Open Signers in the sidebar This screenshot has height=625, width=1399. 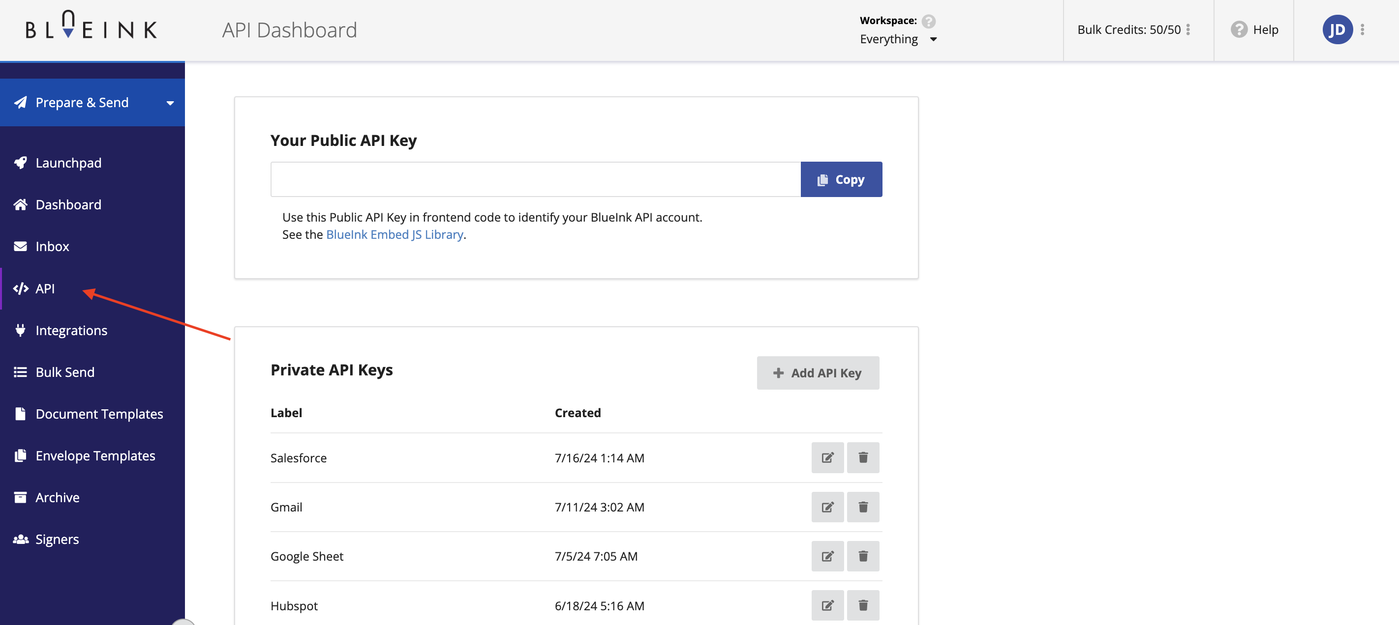click(x=92, y=540)
